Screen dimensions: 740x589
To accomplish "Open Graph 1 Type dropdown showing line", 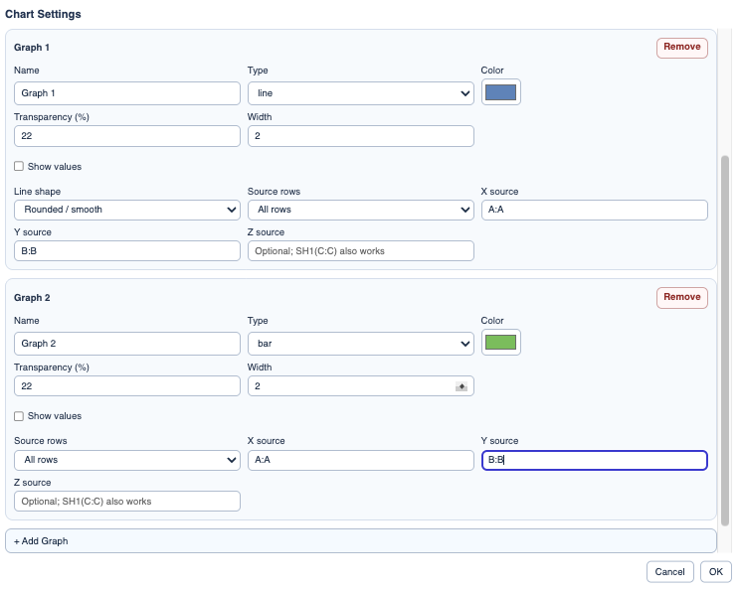I will (361, 93).
